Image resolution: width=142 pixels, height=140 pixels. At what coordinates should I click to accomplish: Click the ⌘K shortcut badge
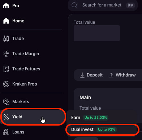130,5
